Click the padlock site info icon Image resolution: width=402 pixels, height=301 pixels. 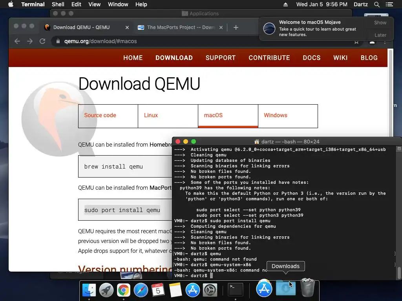[x=58, y=41]
